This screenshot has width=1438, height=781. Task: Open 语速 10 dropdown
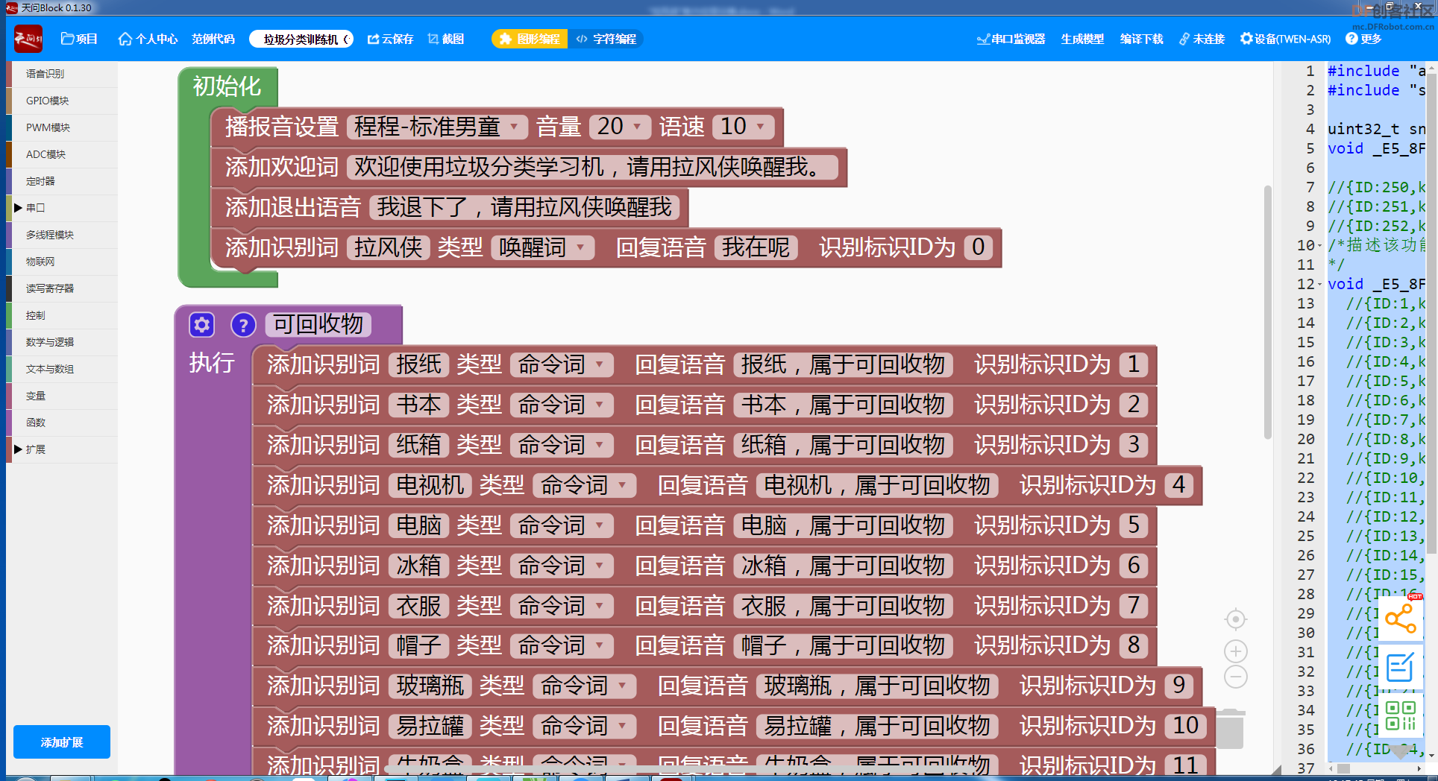click(x=743, y=127)
